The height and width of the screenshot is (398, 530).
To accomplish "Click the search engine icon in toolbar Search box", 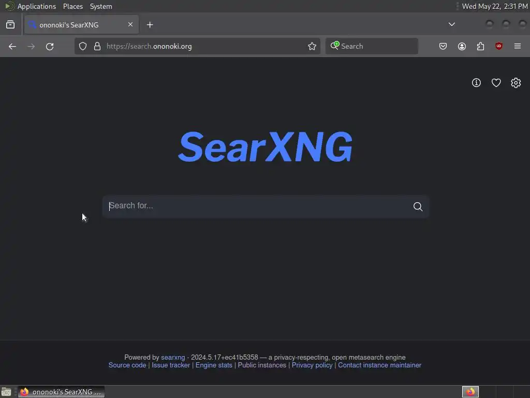I will [x=335, y=46].
